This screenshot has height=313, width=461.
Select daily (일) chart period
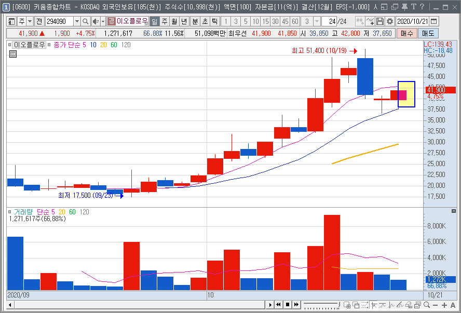[154, 21]
